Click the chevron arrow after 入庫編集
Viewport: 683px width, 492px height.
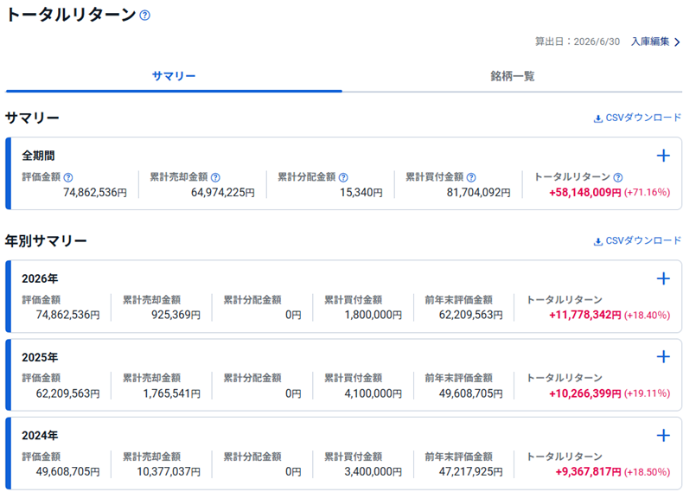(x=677, y=42)
